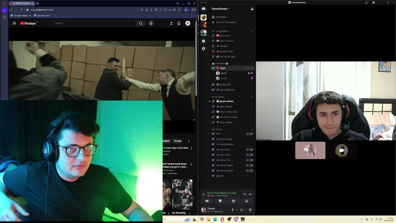Screen dimensions: 396x223
Task: Open the kurallar channel
Action: tap(232, 46)
